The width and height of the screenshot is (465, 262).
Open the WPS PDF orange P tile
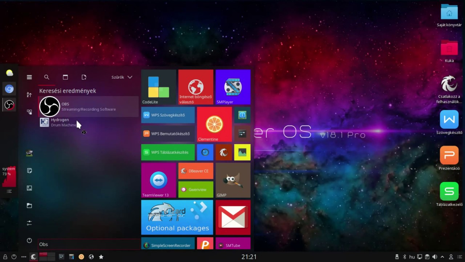205,243
